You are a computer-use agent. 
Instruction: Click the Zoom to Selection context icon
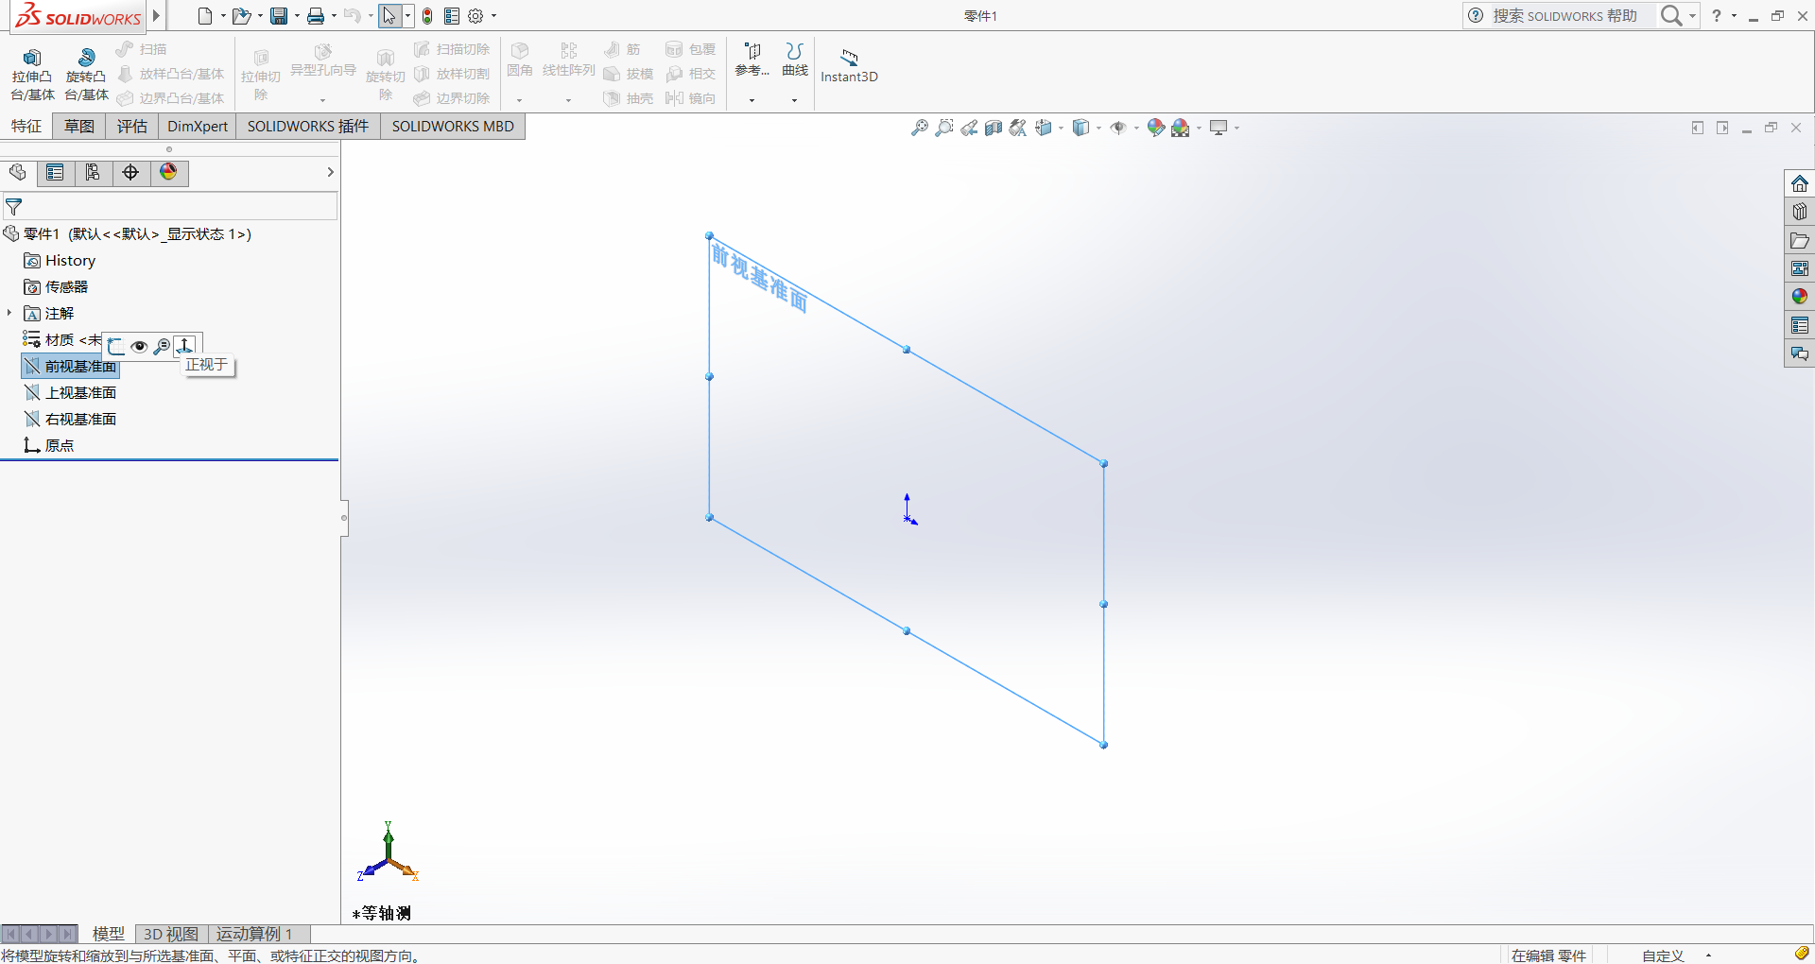pos(162,347)
